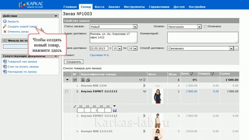Tick the checkbox for Блузка ESPRIT 1111112

tap(67, 92)
